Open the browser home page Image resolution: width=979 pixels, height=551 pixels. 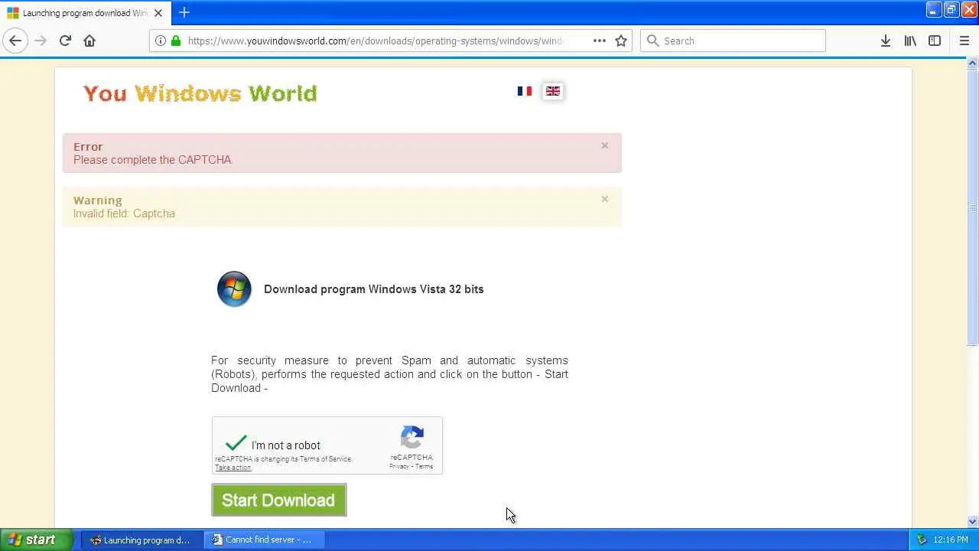click(x=89, y=41)
